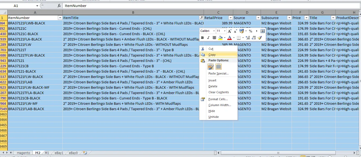
Task: Select column B header
Action: pyautogui.click(x=133, y=13)
